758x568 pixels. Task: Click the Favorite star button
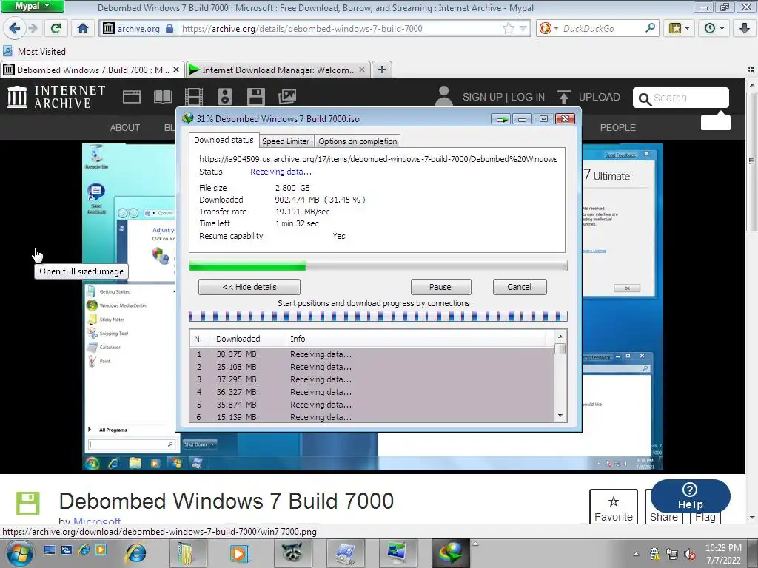614,507
